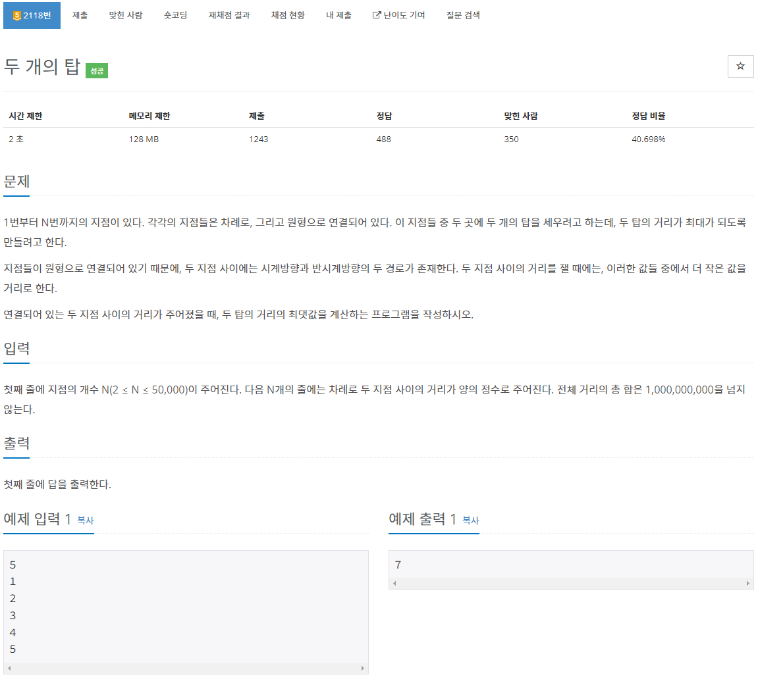The width and height of the screenshot is (758, 685).
Task: Click the right scroll arrow under sample output
Action: (748, 583)
